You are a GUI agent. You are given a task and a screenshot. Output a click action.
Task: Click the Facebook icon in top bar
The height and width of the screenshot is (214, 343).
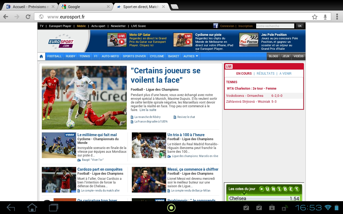click(216, 26)
